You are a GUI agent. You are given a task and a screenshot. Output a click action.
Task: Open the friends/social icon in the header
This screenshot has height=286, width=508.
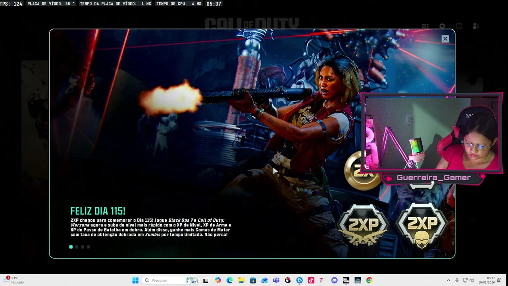pyautogui.click(x=476, y=26)
